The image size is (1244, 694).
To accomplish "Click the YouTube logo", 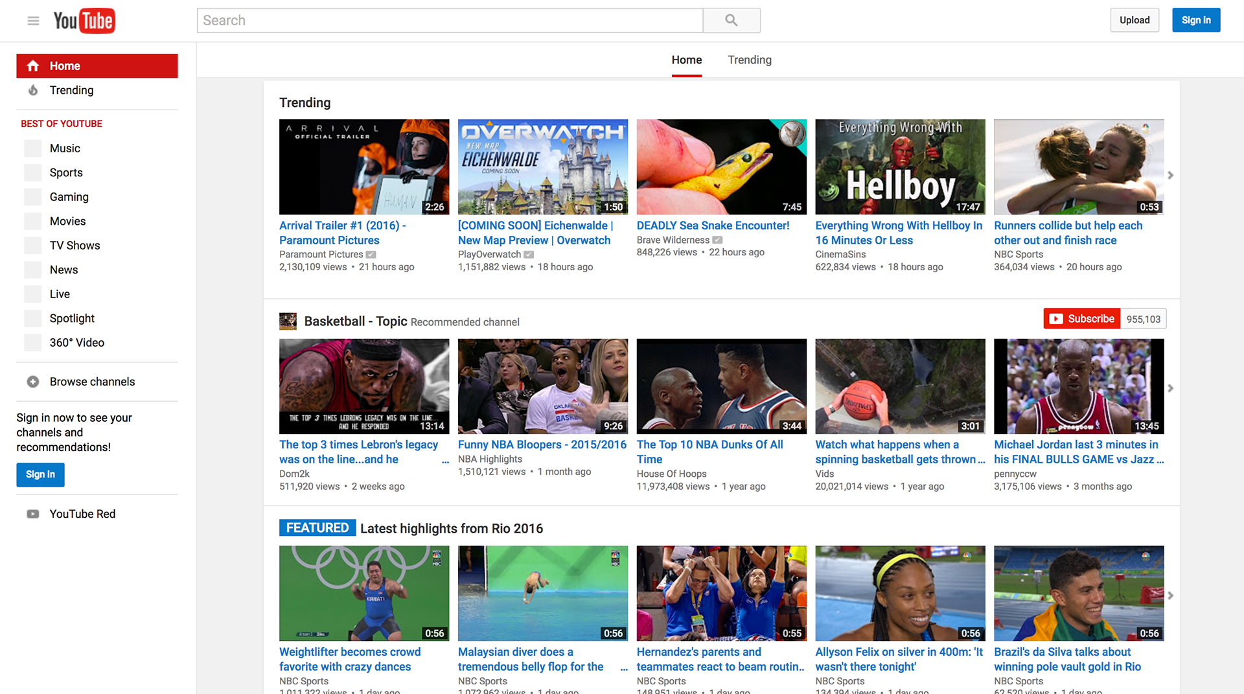I will (x=84, y=21).
